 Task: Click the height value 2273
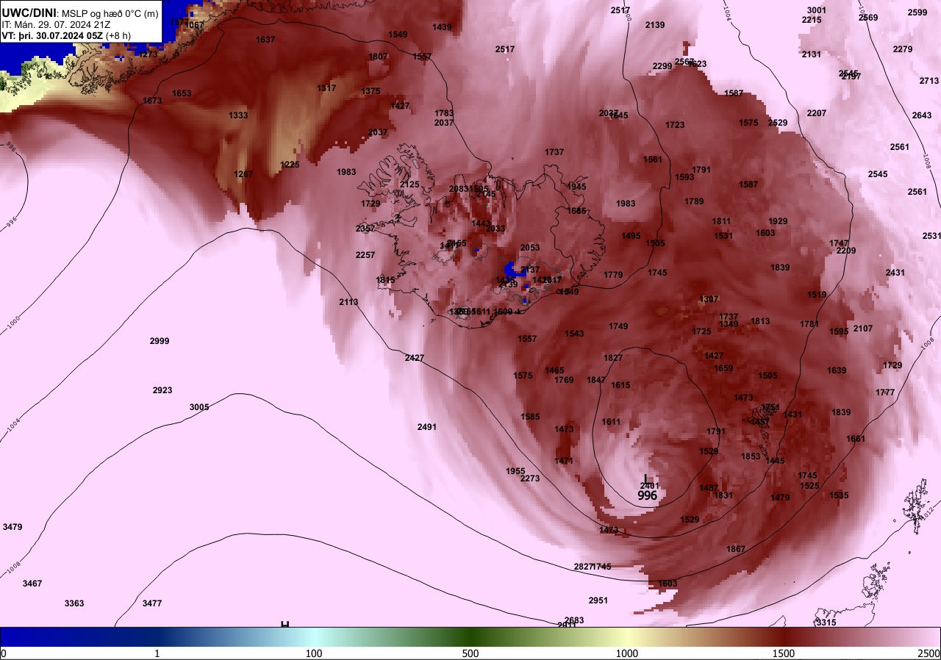click(530, 478)
